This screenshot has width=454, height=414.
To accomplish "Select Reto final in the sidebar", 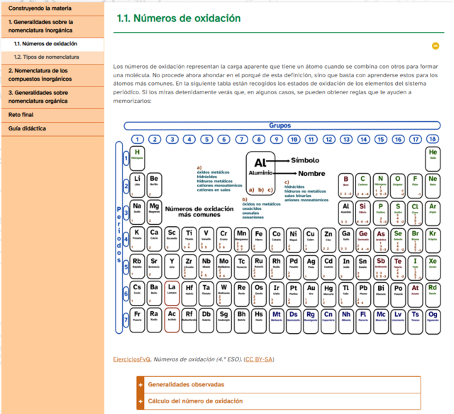I will (x=21, y=114).
